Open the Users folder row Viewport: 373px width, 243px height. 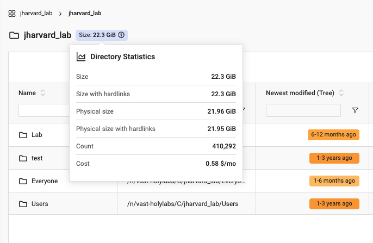(40, 204)
